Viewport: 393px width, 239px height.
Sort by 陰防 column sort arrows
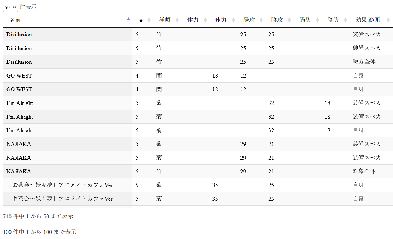click(345, 20)
